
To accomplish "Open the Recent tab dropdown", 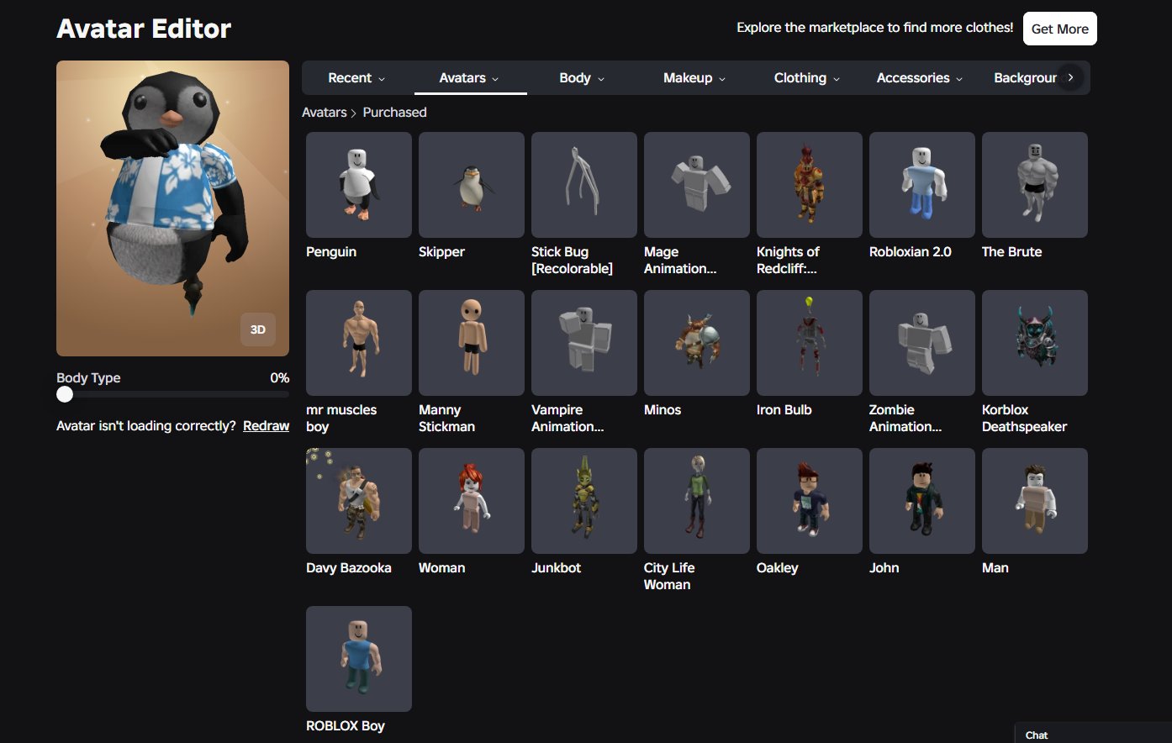I will (x=357, y=78).
